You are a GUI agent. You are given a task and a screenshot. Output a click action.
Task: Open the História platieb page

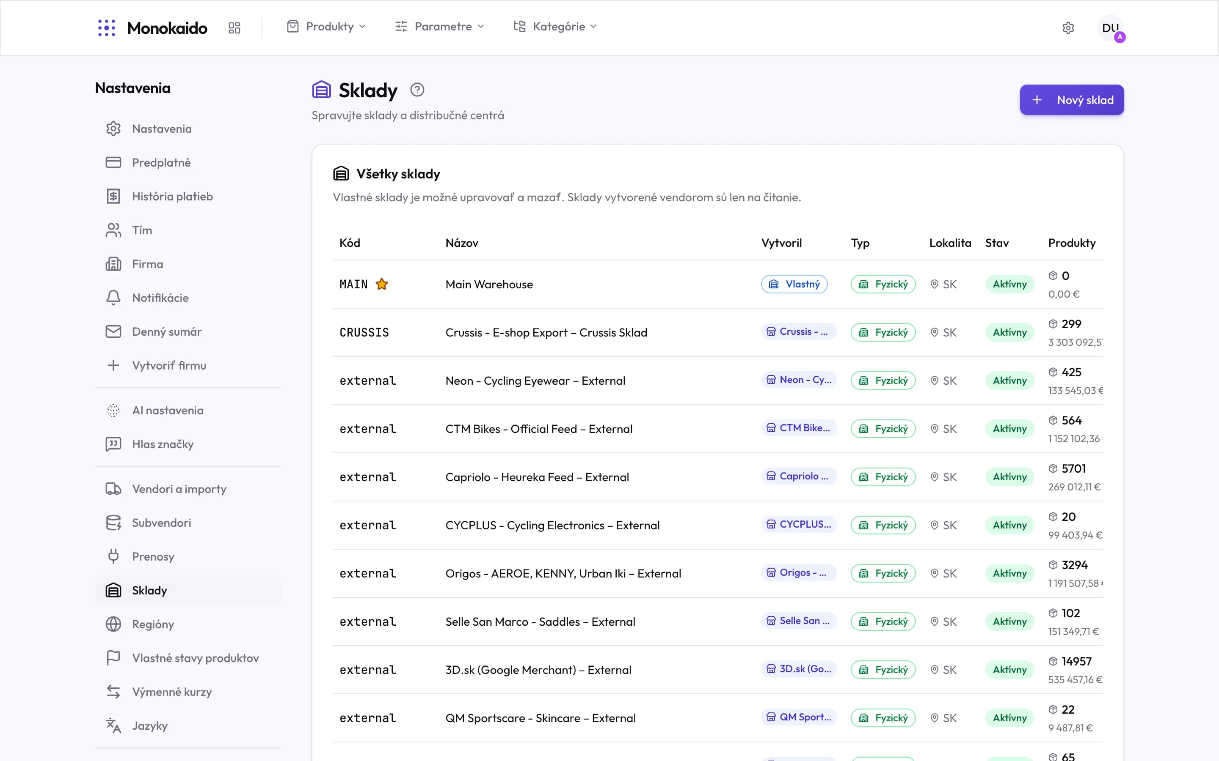click(x=188, y=196)
